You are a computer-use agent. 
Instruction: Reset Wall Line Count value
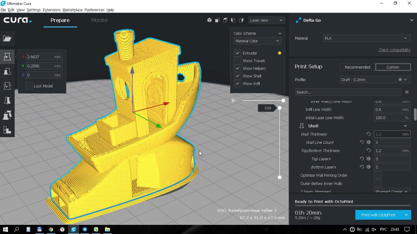pos(362,142)
